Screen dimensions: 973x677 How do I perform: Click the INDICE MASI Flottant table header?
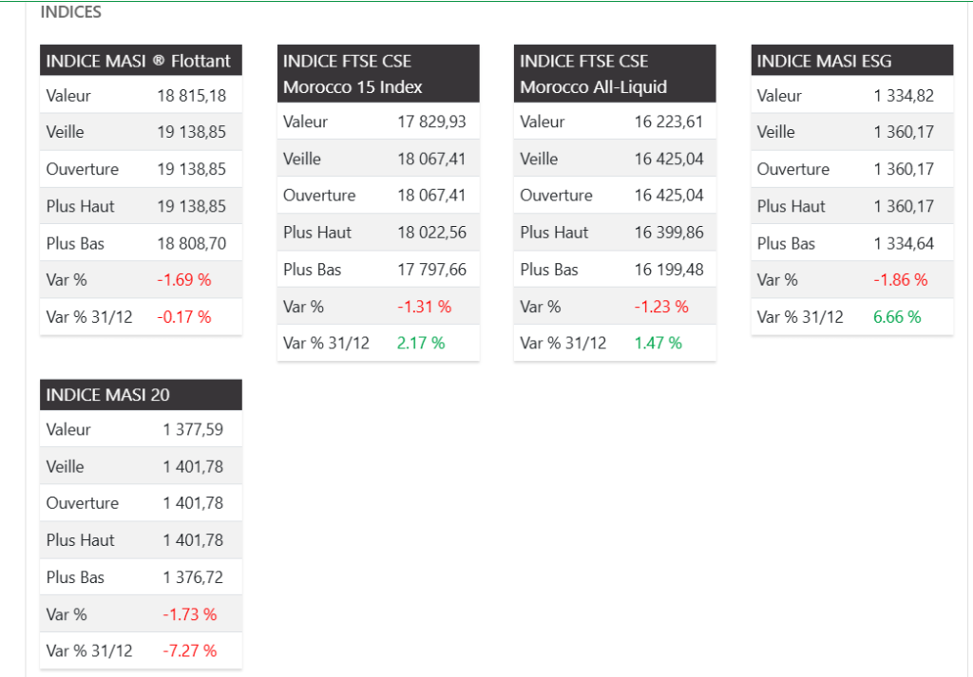tap(139, 62)
